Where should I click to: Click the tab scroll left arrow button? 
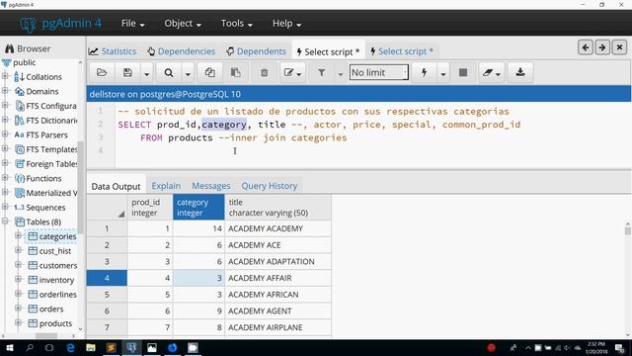[586, 47]
